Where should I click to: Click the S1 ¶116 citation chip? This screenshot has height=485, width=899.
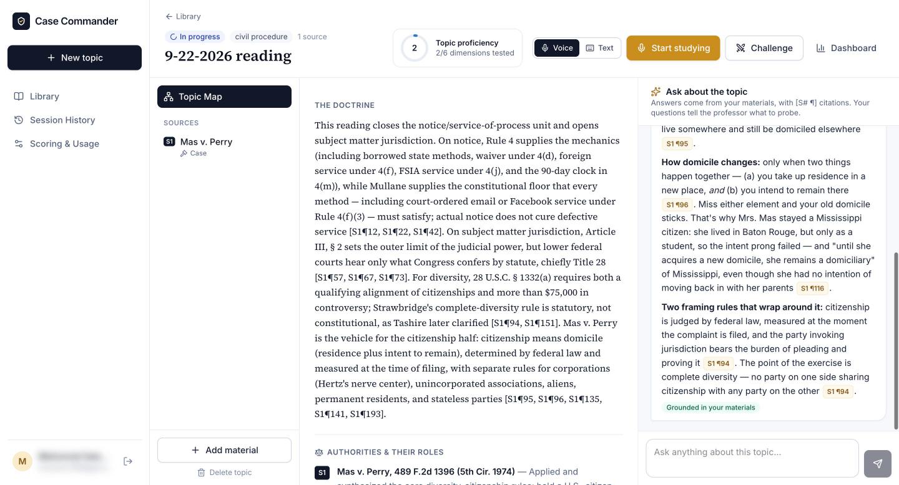(x=813, y=288)
